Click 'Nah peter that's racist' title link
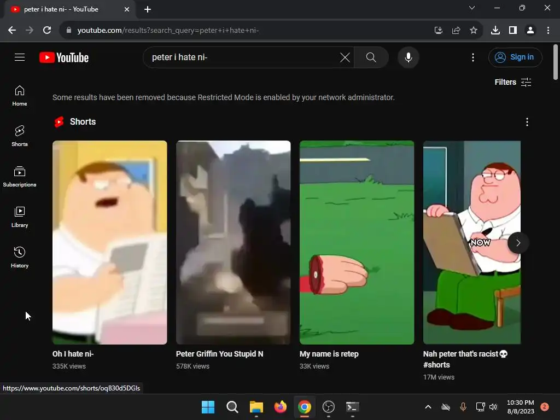Image resolution: width=560 pixels, height=420 pixels. [465, 359]
